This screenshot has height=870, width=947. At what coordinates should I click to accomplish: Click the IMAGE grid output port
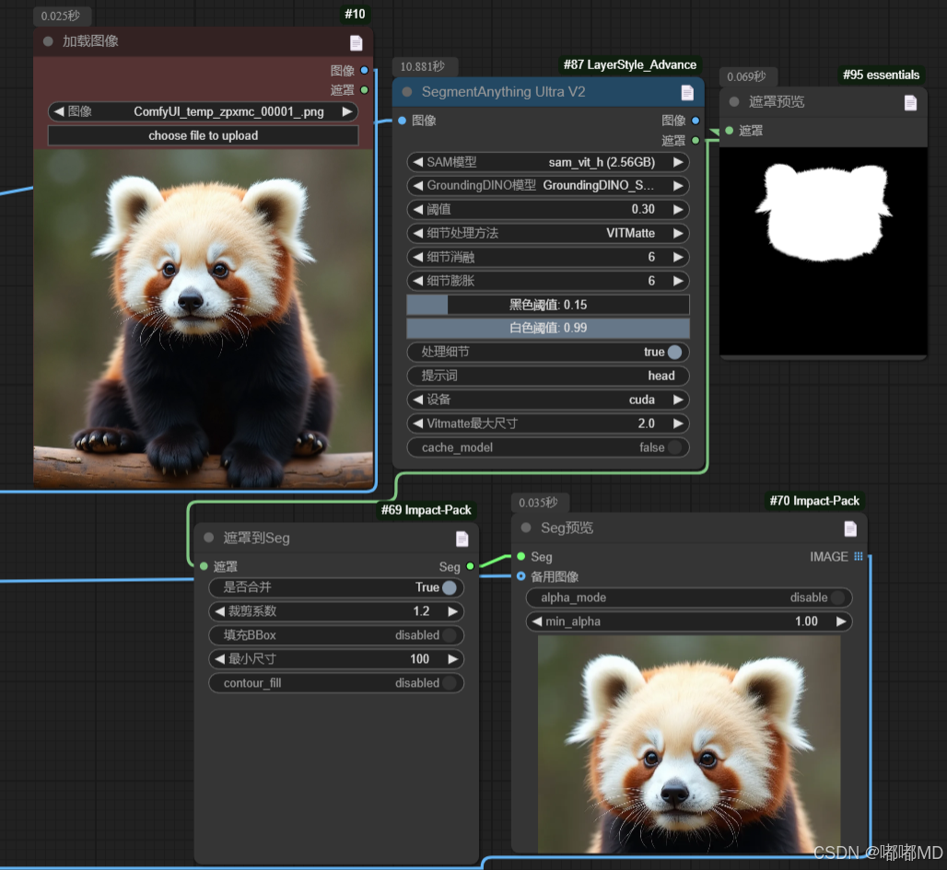click(x=859, y=556)
